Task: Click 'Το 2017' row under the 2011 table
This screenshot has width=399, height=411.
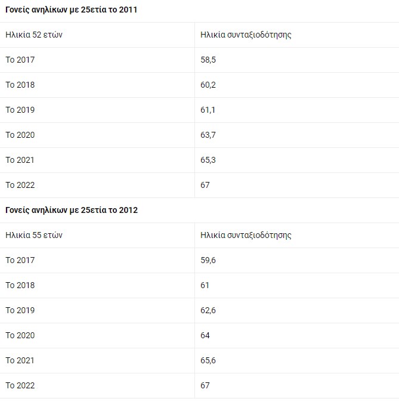Action: [20, 60]
